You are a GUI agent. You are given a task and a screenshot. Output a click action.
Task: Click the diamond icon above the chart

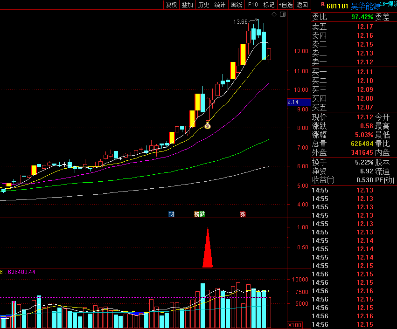click(x=274, y=14)
